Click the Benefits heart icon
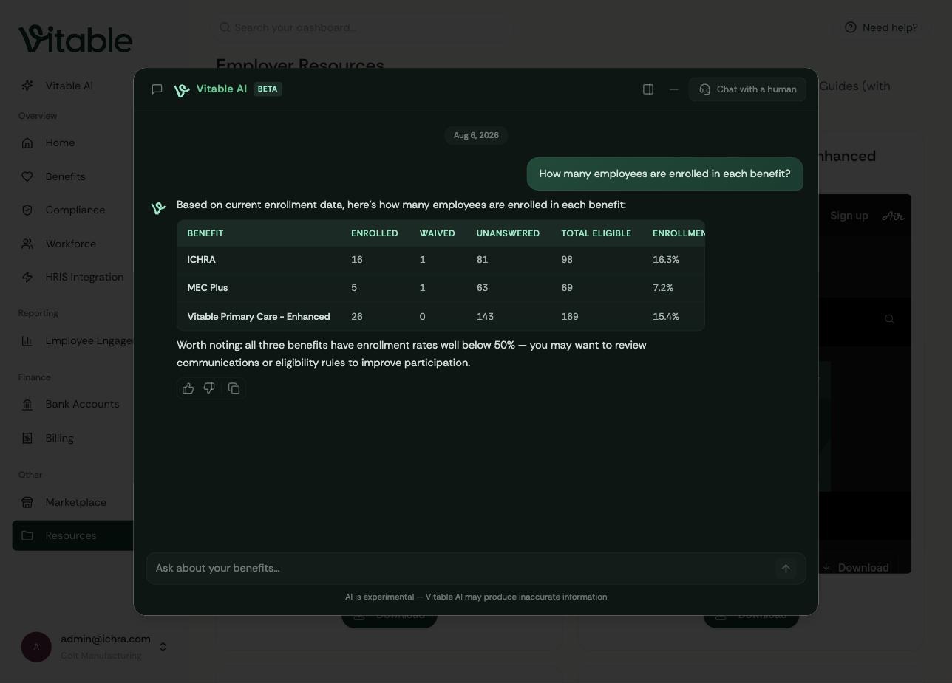 point(27,176)
